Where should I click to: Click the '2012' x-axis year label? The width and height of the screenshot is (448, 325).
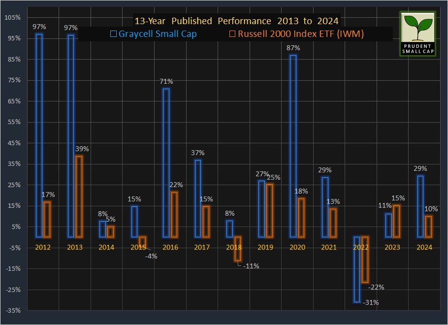43,247
